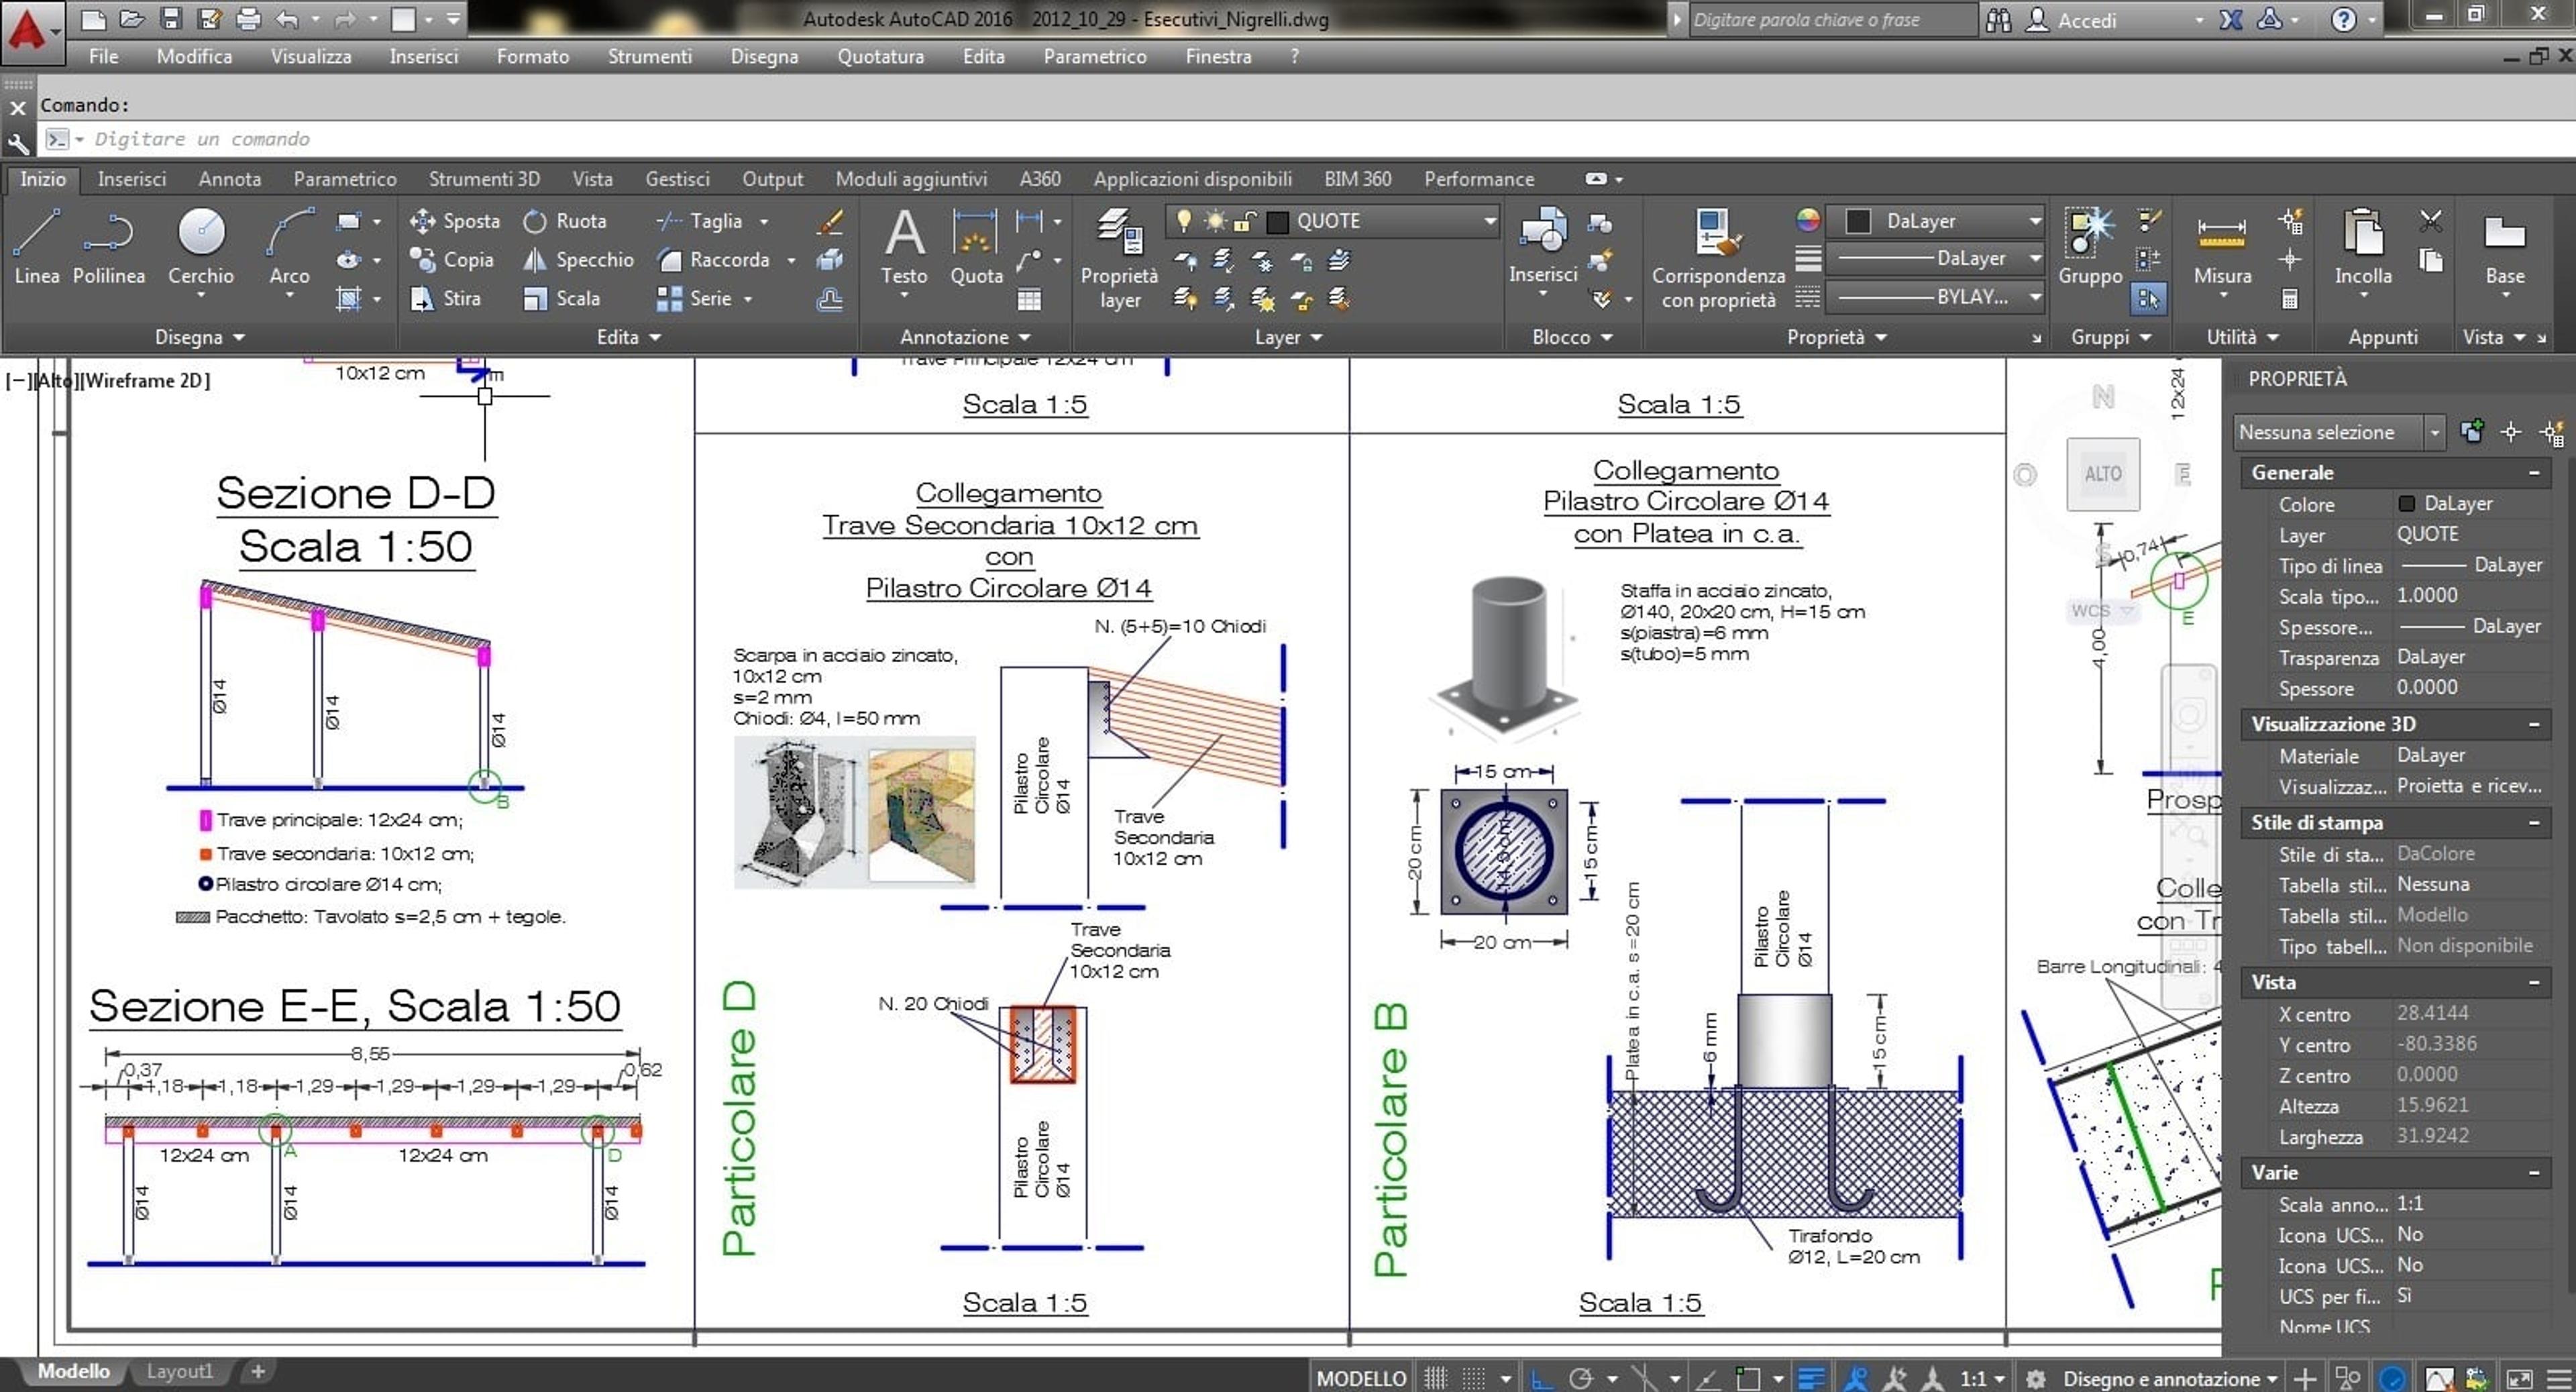
Task: Click the Testo annotation tool
Action: (904, 250)
